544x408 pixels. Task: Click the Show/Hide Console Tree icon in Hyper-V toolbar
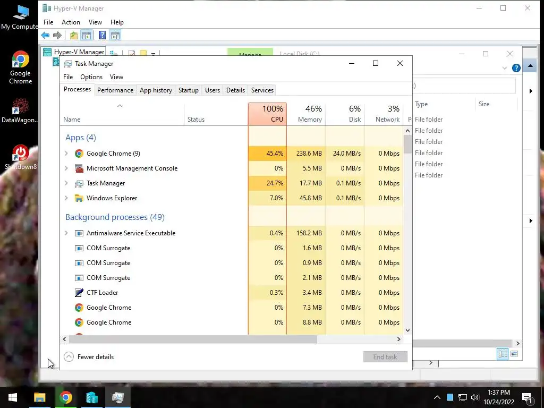(87, 35)
